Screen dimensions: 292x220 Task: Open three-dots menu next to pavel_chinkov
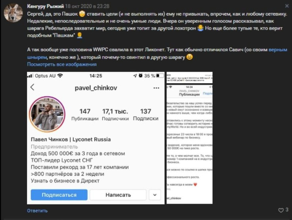[x=156, y=88]
